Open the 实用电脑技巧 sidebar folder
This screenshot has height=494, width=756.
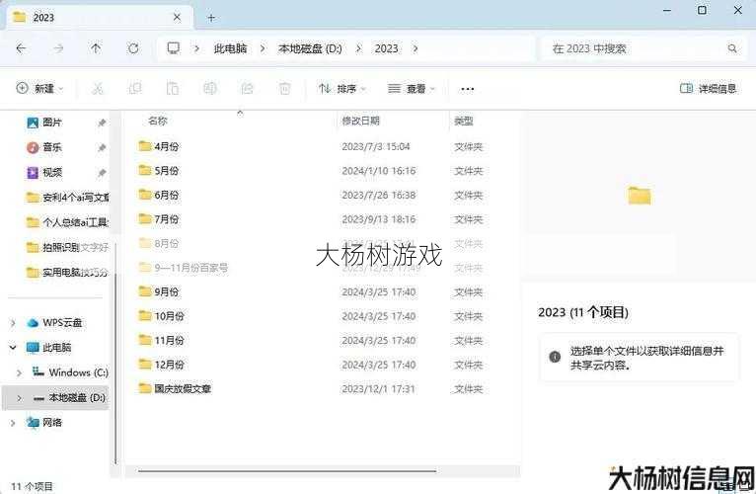pyautogui.click(x=67, y=273)
